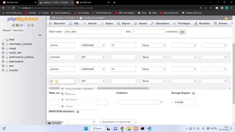Create New database in tree
Screen dimensions: 235x132
(x=12, y=40)
